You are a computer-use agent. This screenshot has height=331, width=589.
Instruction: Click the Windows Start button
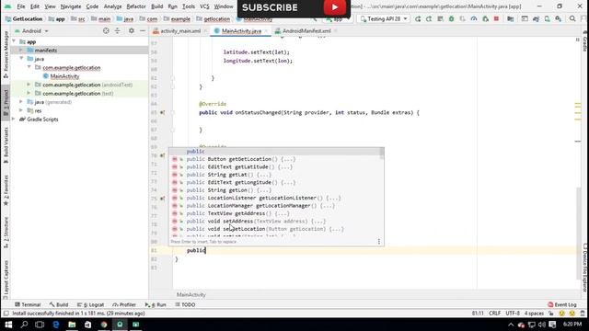pos(8,325)
